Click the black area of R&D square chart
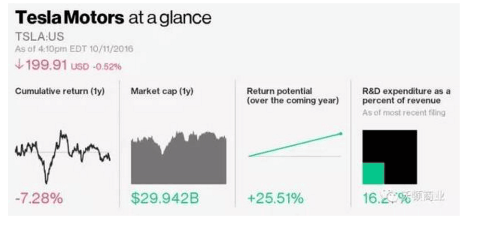 400,147
